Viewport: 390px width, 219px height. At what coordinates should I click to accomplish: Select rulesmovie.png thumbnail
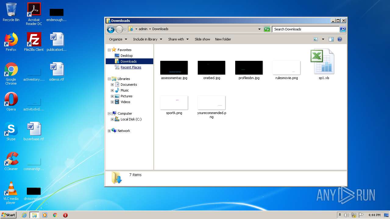286,70
